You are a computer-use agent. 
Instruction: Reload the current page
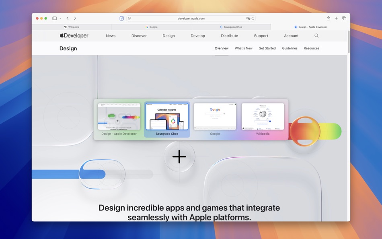coord(253,18)
